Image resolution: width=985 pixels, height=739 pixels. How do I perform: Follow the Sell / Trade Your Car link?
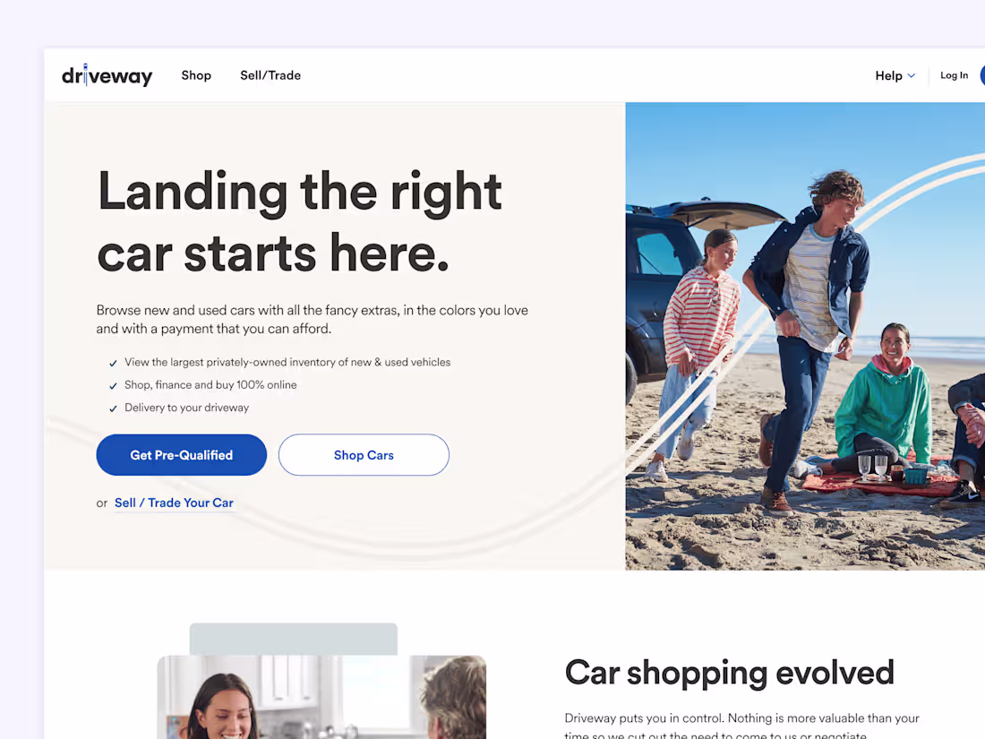(174, 503)
